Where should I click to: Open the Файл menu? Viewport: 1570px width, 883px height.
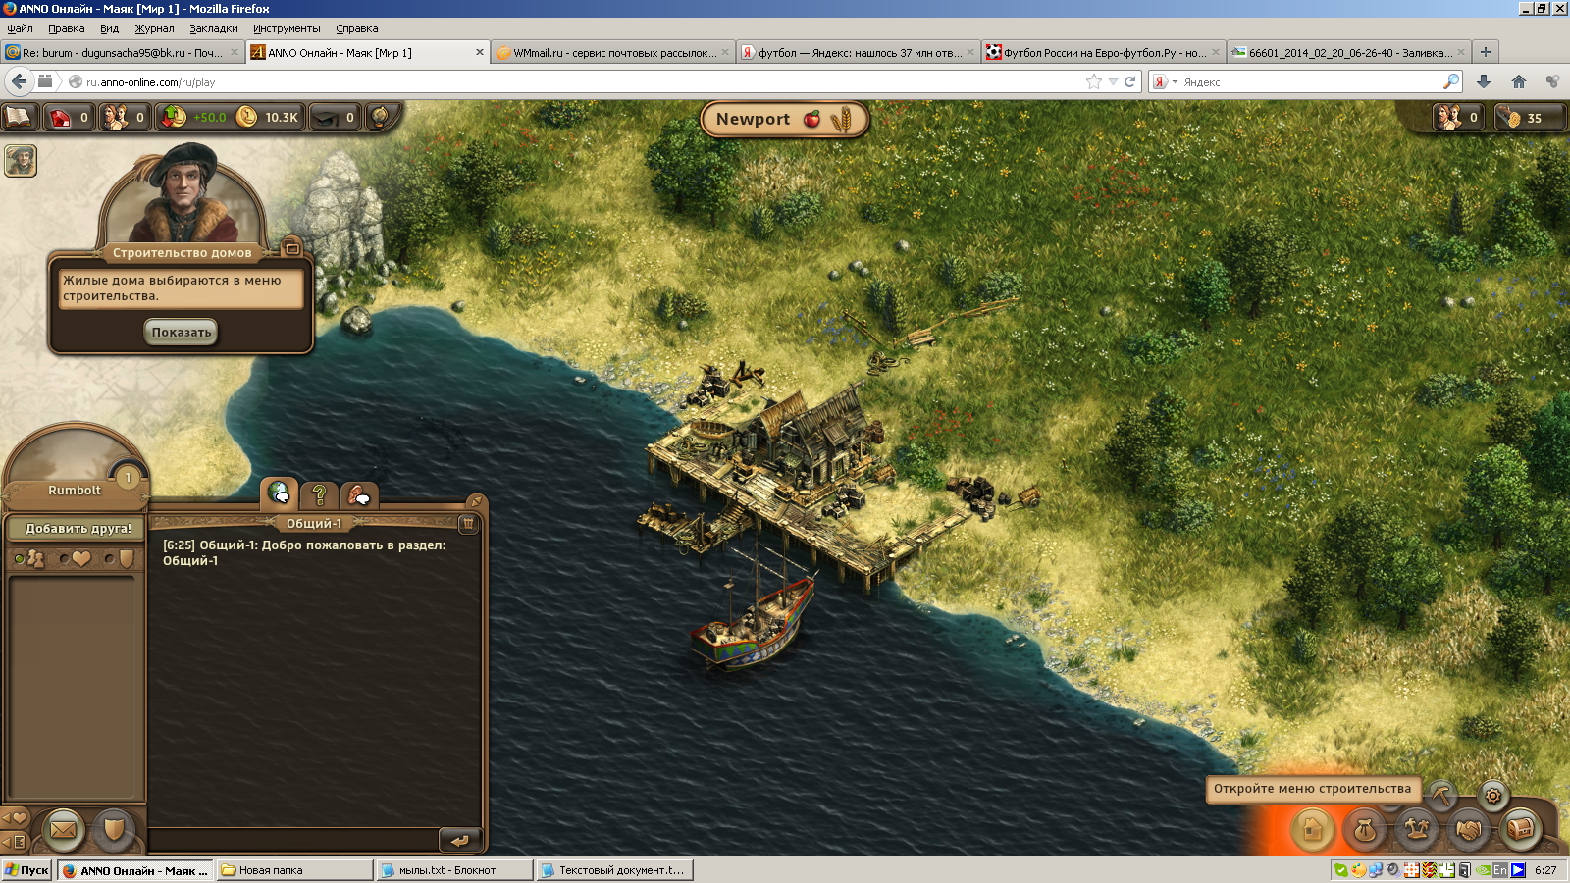(x=20, y=28)
